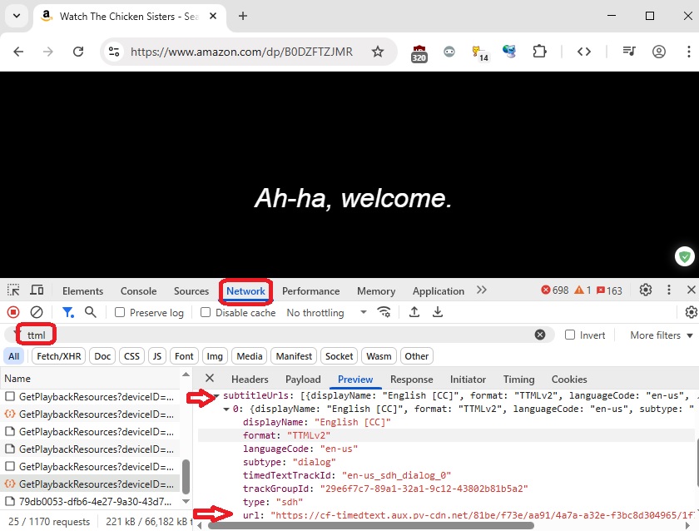
Task: Enable Preserve log checkbox
Action: click(120, 313)
